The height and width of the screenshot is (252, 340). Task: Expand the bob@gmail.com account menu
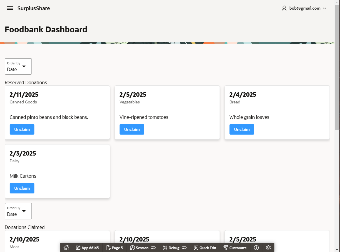coord(304,8)
